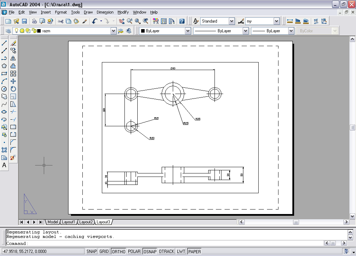Image resolution: width=356 pixels, height=256 pixels.
Task: Select the Mirror tool
Action: [x=13, y=58]
